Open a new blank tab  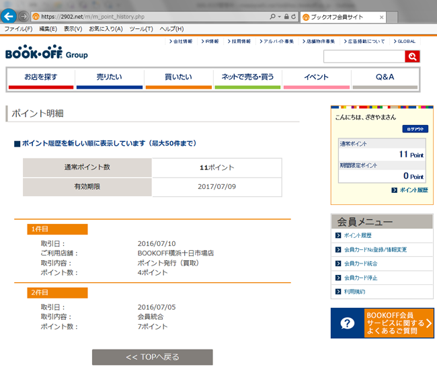click(x=392, y=17)
